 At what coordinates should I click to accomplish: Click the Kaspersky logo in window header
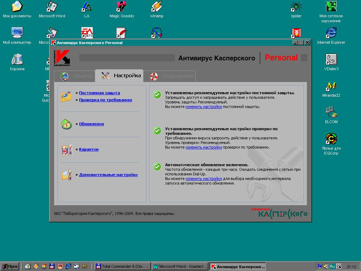click(x=62, y=58)
